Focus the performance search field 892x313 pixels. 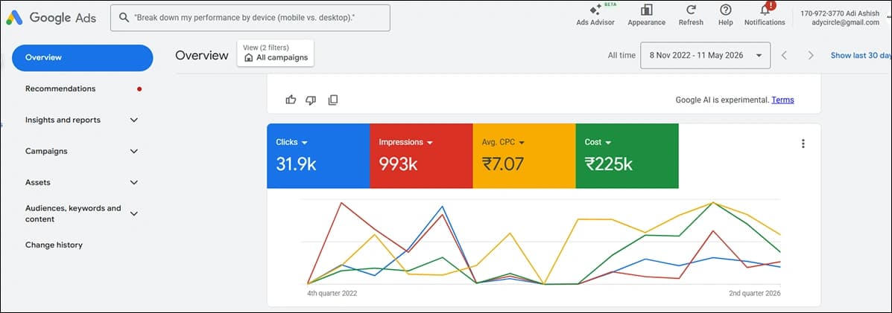coord(250,18)
